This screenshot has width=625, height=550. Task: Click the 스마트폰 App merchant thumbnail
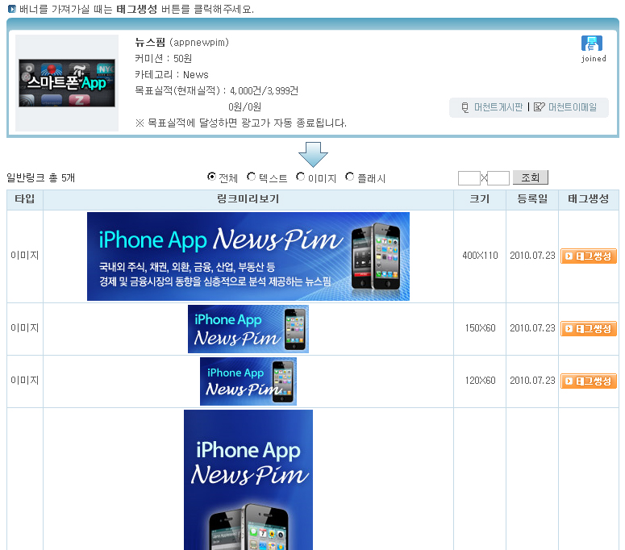coord(67,83)
